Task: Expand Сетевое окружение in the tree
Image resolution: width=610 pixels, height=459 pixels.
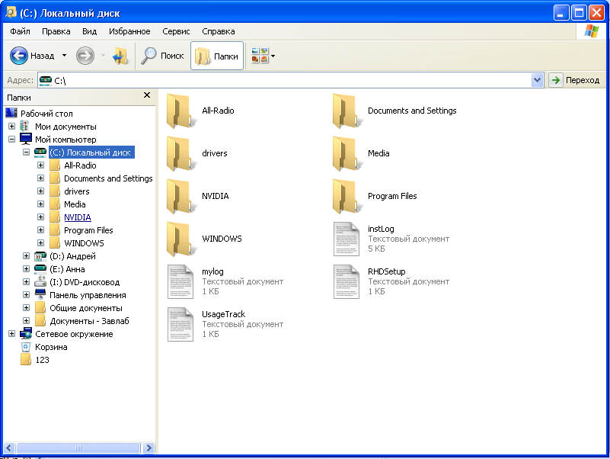Action: (x=11, y=333)
